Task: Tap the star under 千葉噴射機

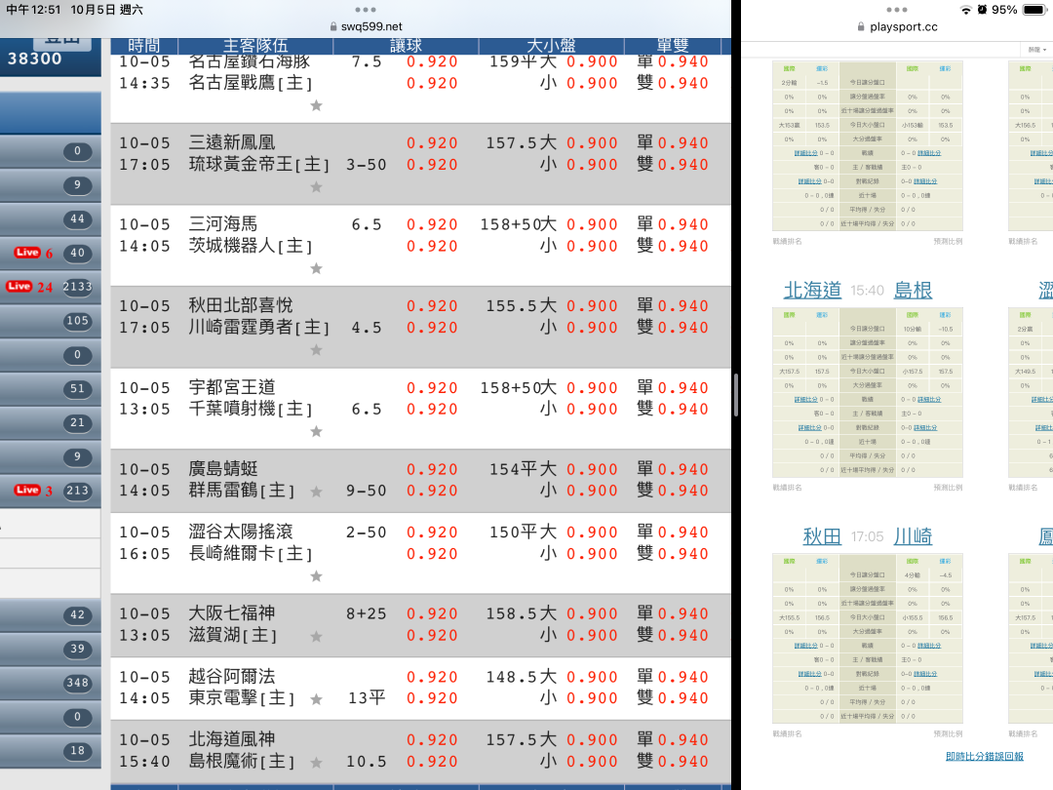Action: [316, 431]
